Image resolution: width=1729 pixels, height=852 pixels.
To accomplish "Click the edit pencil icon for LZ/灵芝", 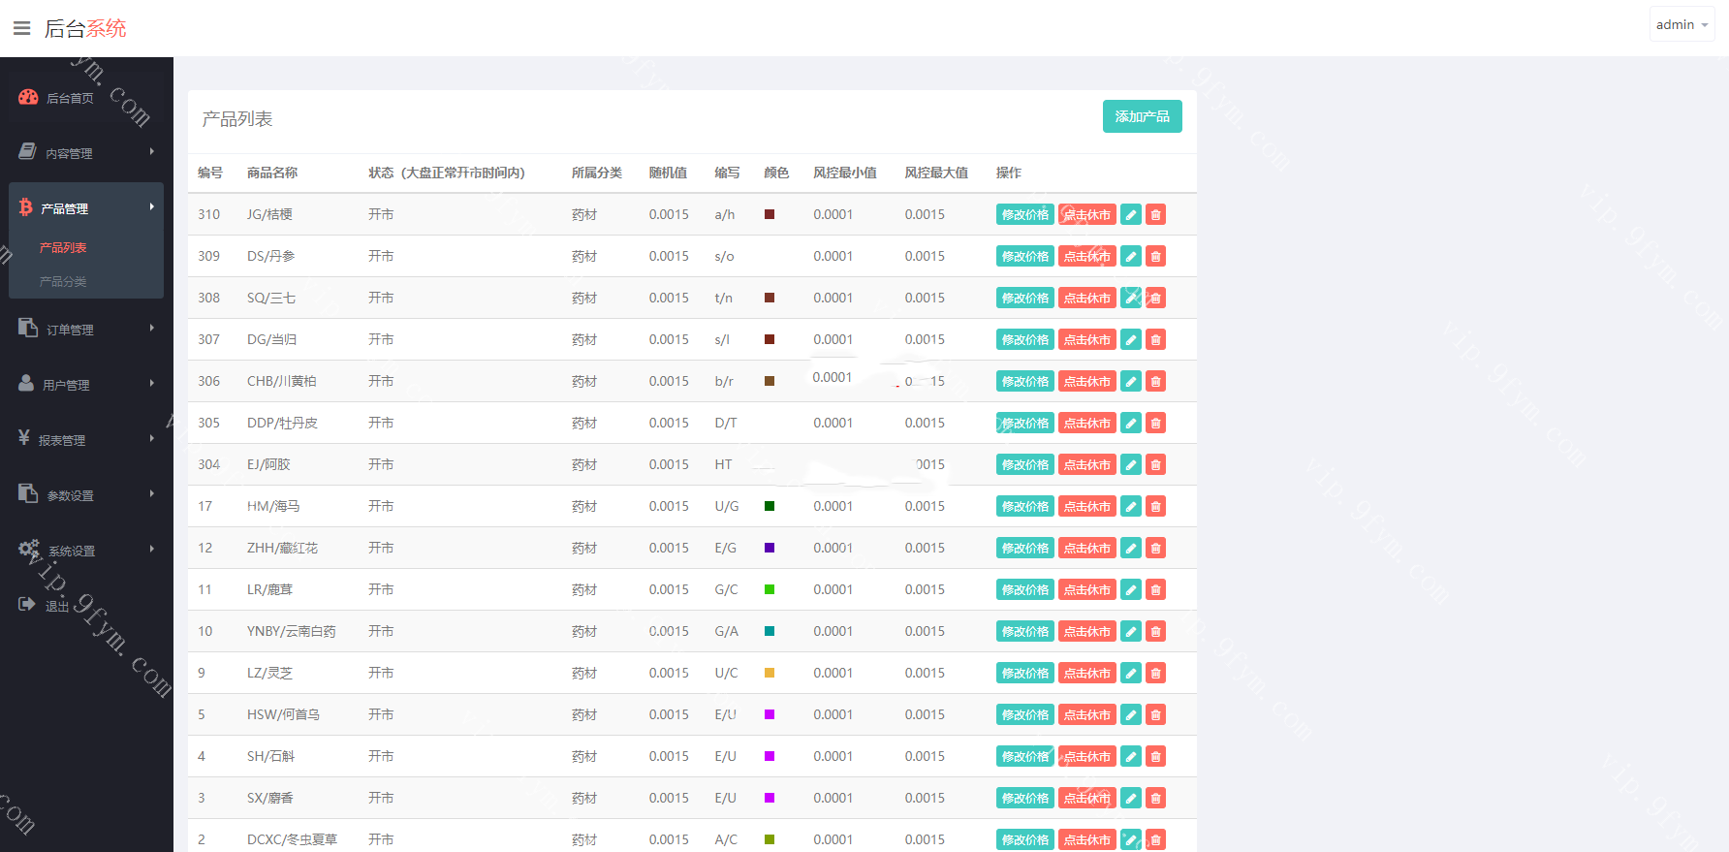I will 1130,673.
